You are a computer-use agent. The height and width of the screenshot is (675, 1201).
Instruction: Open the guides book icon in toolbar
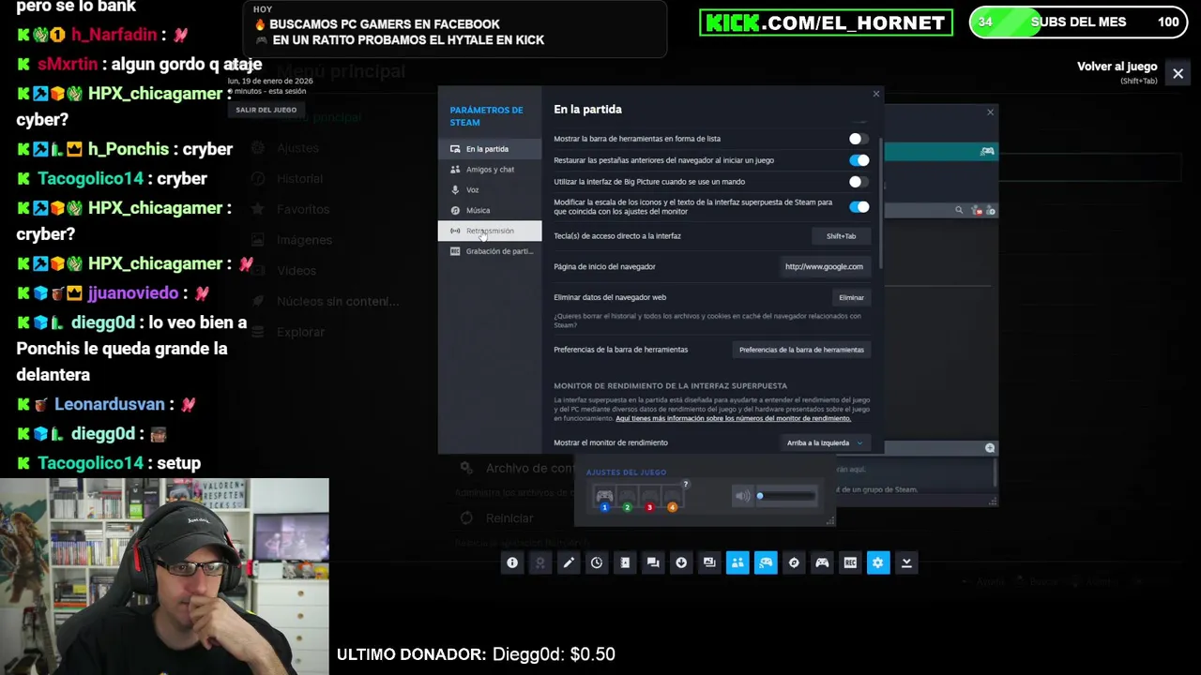(625, 562)
